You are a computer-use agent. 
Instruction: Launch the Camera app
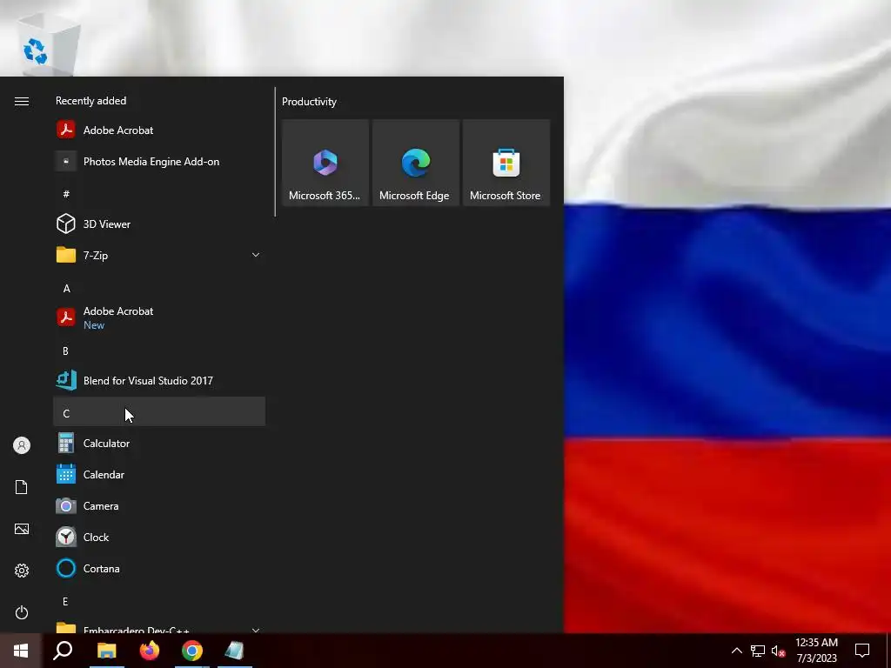coord(159,505)
